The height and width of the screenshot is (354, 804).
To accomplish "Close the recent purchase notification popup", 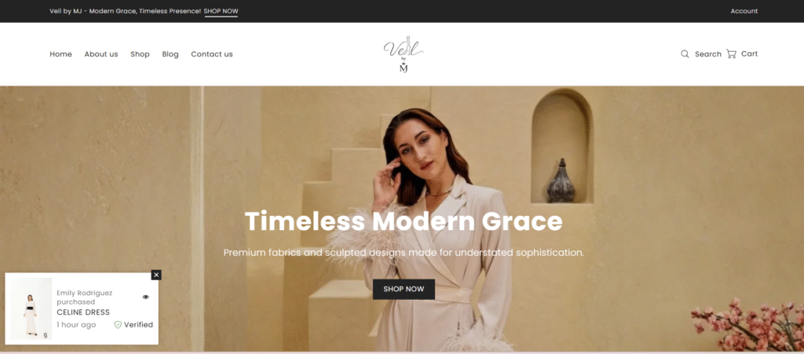I will (156, 275).
